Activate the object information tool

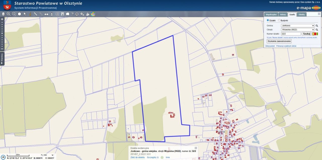[x=30, y=14]
